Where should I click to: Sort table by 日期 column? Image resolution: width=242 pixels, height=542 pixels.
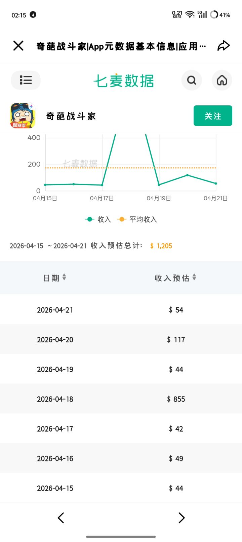54,278
